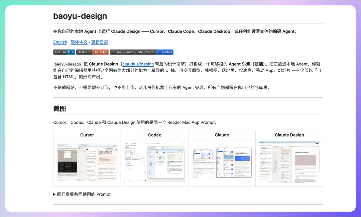Screen dimensions: 361x217
Task: Click the bold tagline starting 在你自己的本地 Agent
Action: point(176,31)
